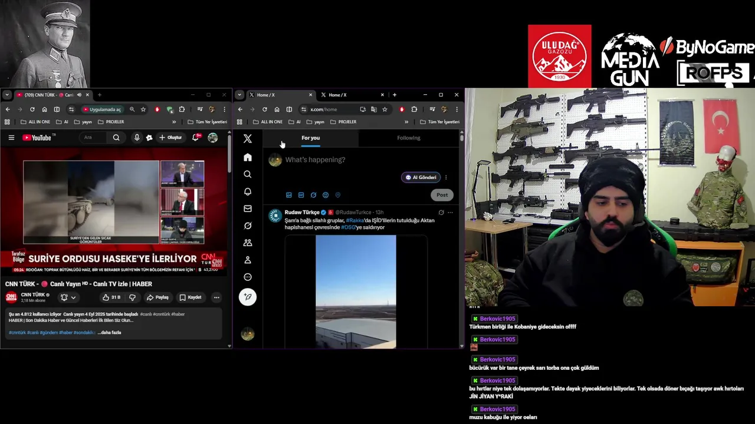Reload the YouTube browser page
This screenshot has height=424, width=755.
click(32, 109)
